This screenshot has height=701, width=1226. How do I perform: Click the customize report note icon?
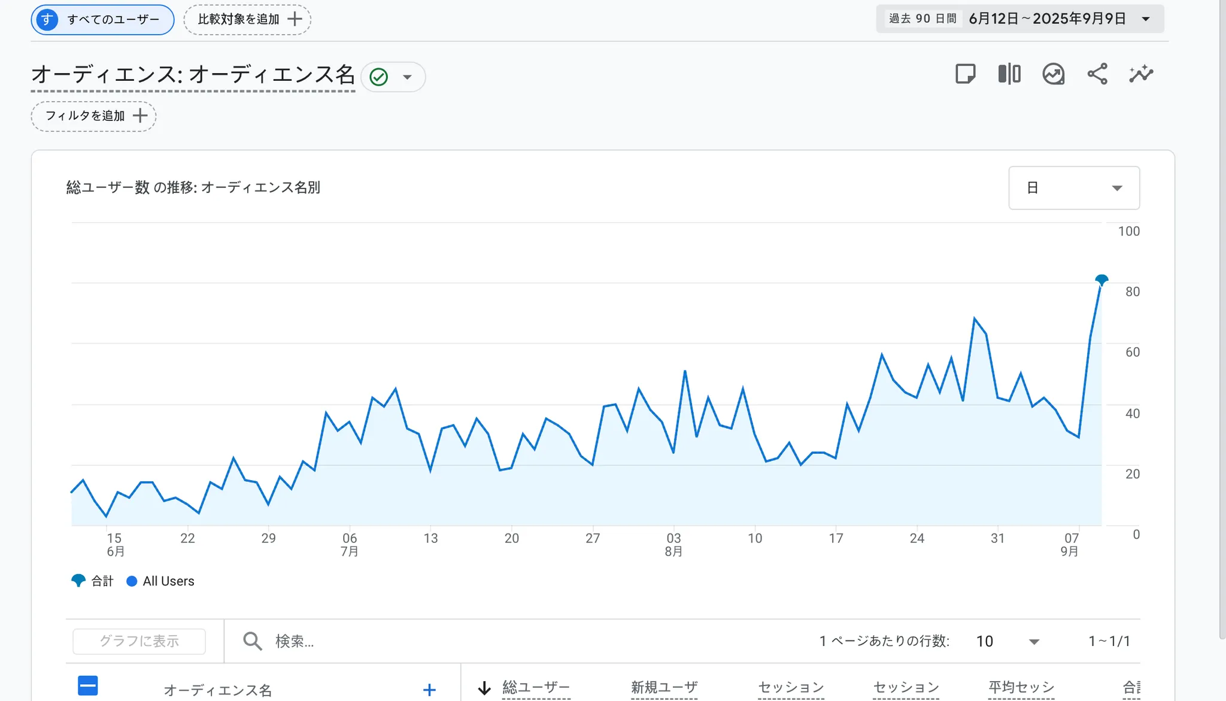coord(965,74)
